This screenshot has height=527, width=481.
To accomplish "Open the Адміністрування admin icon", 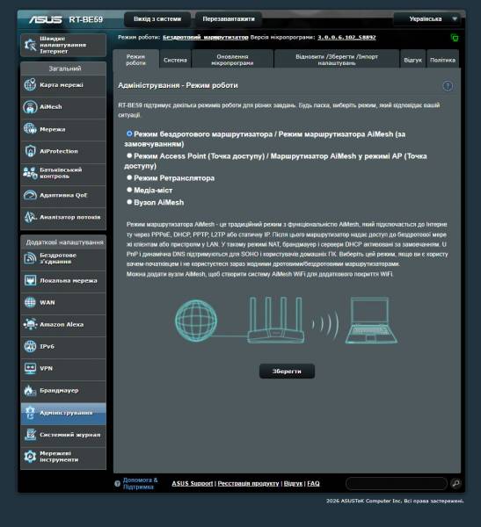I will [x=30, y=413].
